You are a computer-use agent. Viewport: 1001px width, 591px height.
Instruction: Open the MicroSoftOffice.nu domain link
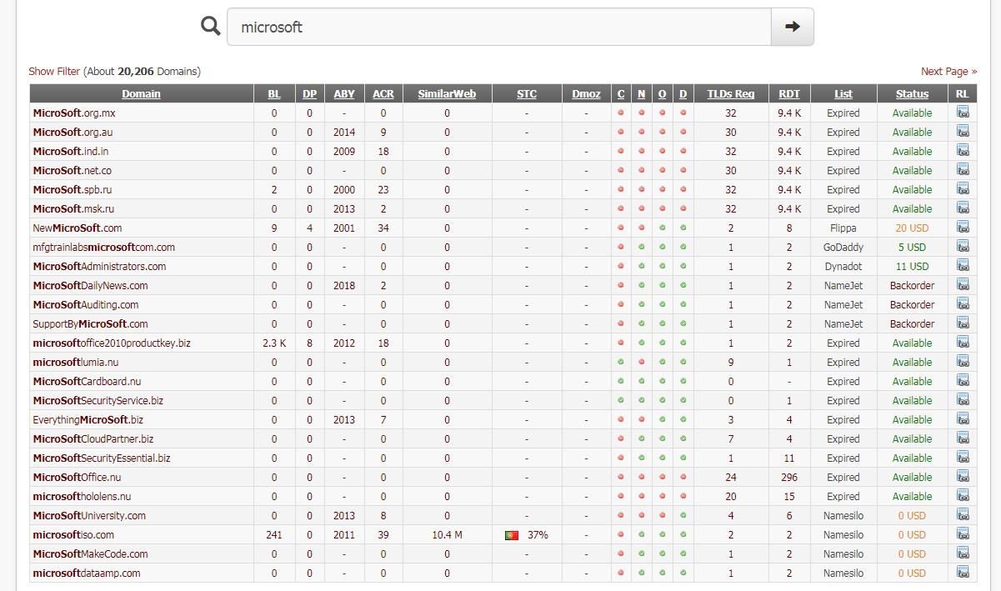pos(77,477)
